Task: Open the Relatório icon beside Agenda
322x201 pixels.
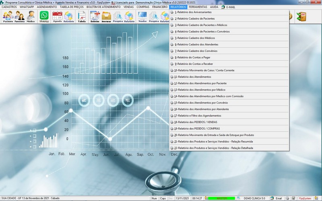Action: coord(68,16)
